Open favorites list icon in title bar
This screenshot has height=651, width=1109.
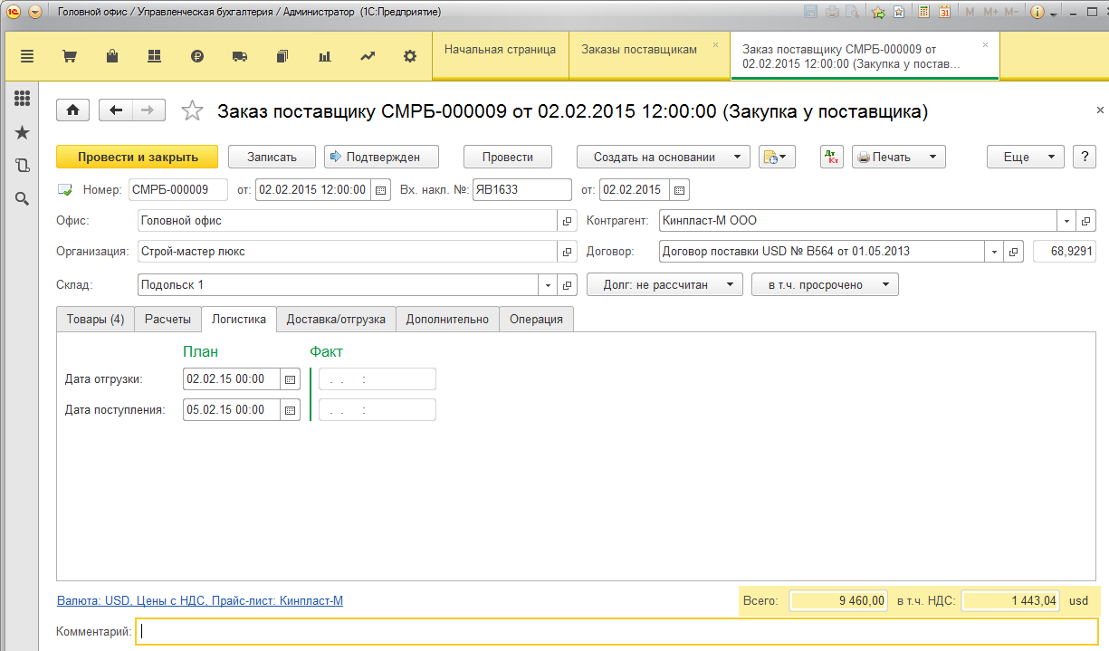click(899, 13)
